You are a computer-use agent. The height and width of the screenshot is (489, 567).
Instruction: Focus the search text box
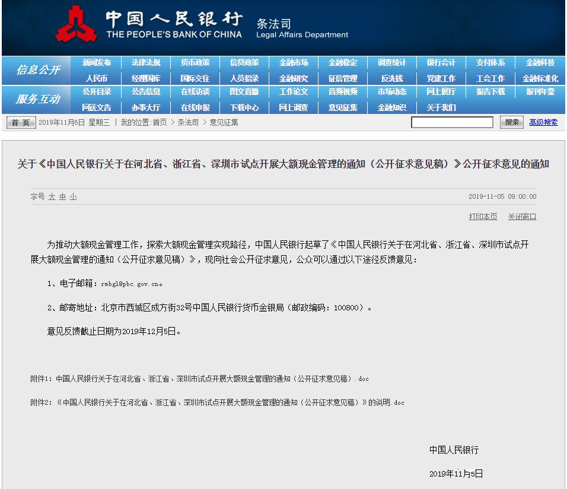point(452,122)
